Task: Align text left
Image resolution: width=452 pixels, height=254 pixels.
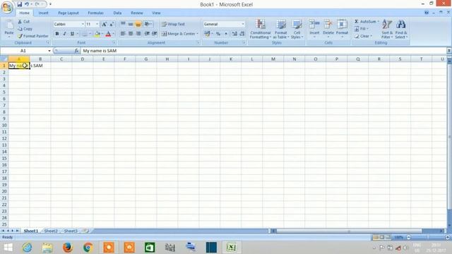Action: [123, 34]
